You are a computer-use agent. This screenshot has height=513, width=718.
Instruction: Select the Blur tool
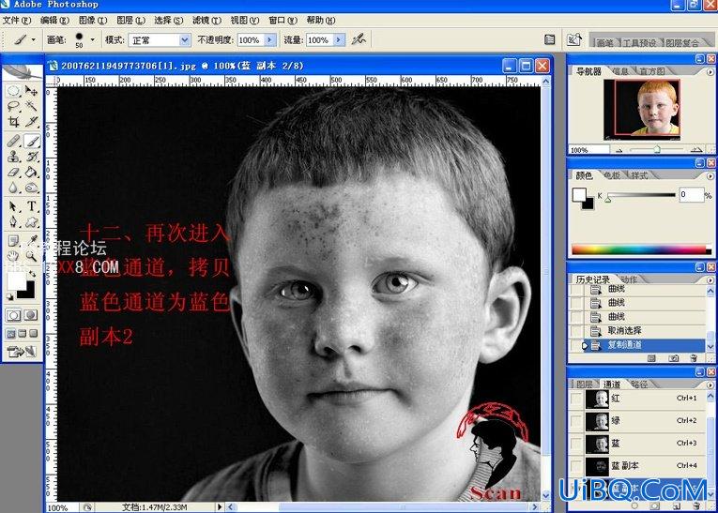(13, 189)
